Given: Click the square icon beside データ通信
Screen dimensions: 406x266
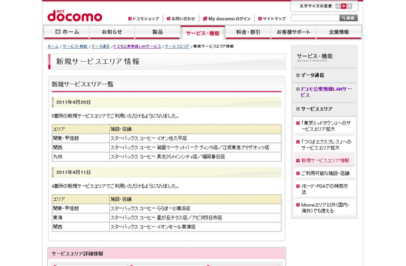Looking at the screenshot, I should (298, 75).
